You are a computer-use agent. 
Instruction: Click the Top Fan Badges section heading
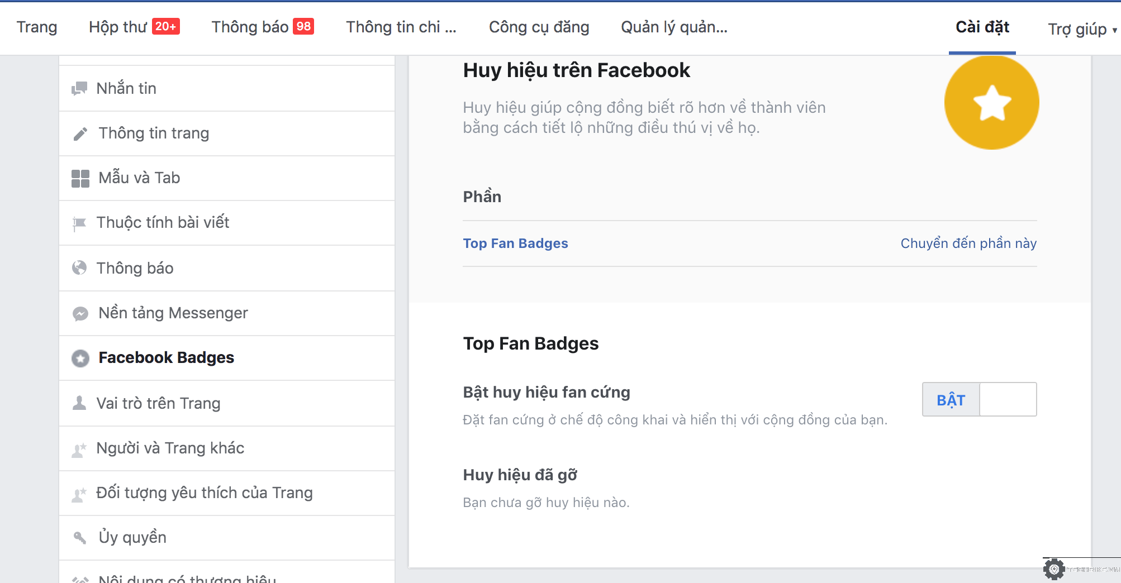point(531,343)
